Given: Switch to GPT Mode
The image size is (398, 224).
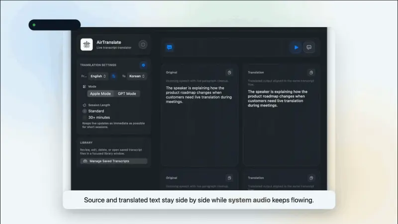Looking at the screenshot, I should pyautogui.click(x=127, y=94).
